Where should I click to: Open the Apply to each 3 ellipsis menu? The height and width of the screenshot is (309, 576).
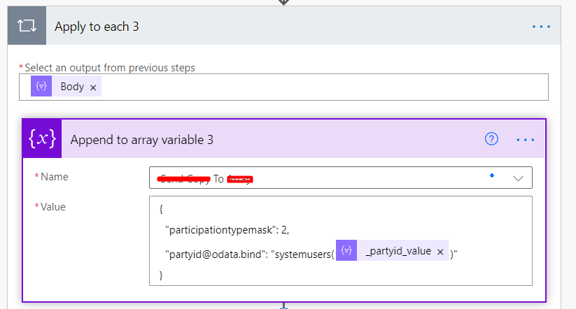pyautogui.click(x=541, y=27)
